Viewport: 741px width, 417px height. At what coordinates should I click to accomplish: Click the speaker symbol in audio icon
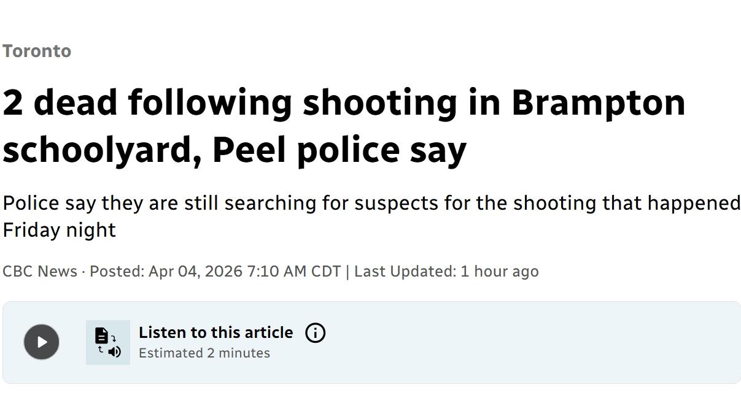[x=114, y=351]
